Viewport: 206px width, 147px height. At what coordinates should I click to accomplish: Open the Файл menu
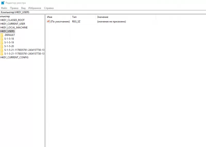tap(4, 8)
